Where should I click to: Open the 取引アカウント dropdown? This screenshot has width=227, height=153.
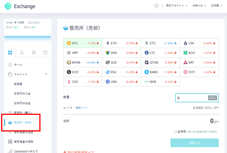(x=177, y=6)
